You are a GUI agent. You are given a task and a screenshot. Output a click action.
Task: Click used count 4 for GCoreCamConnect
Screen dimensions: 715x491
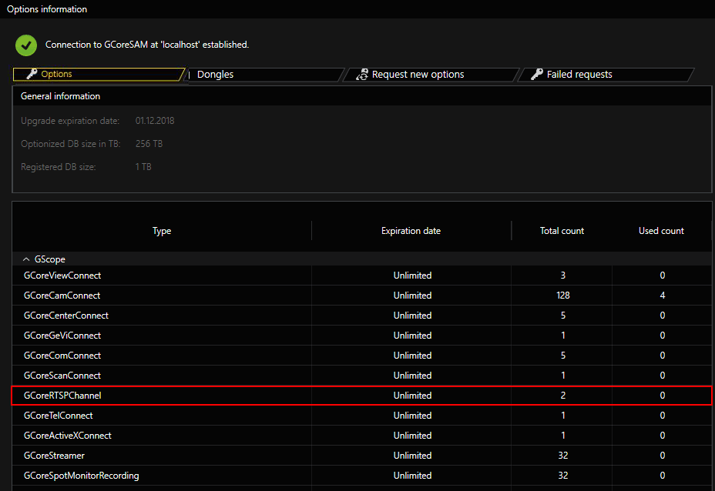click(662, 296)
